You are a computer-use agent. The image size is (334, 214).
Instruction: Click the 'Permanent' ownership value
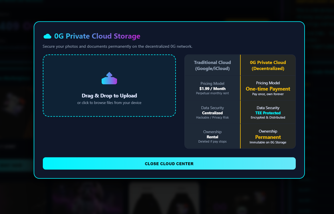pyautogui.click(x=268, y=137)
